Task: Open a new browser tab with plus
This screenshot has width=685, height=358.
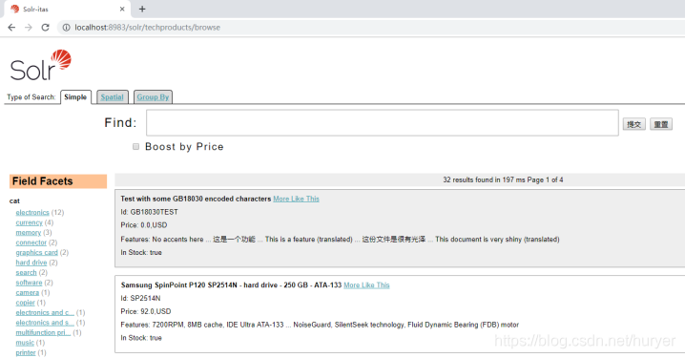Action: (142, 9)
